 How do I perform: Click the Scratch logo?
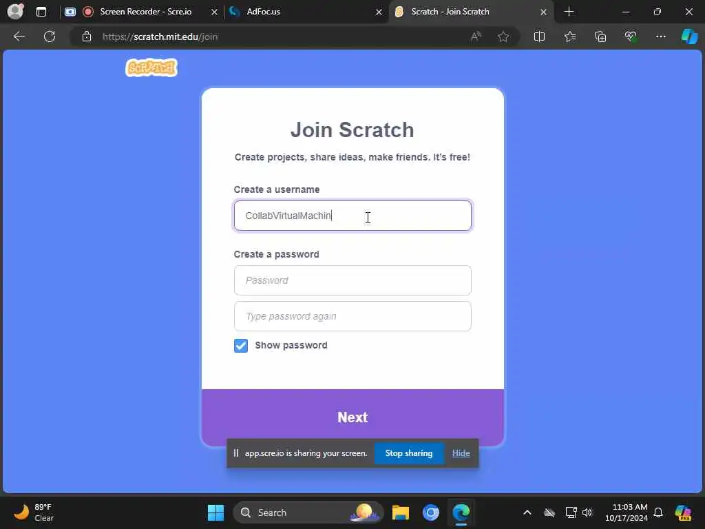click(x=151, y=68)
